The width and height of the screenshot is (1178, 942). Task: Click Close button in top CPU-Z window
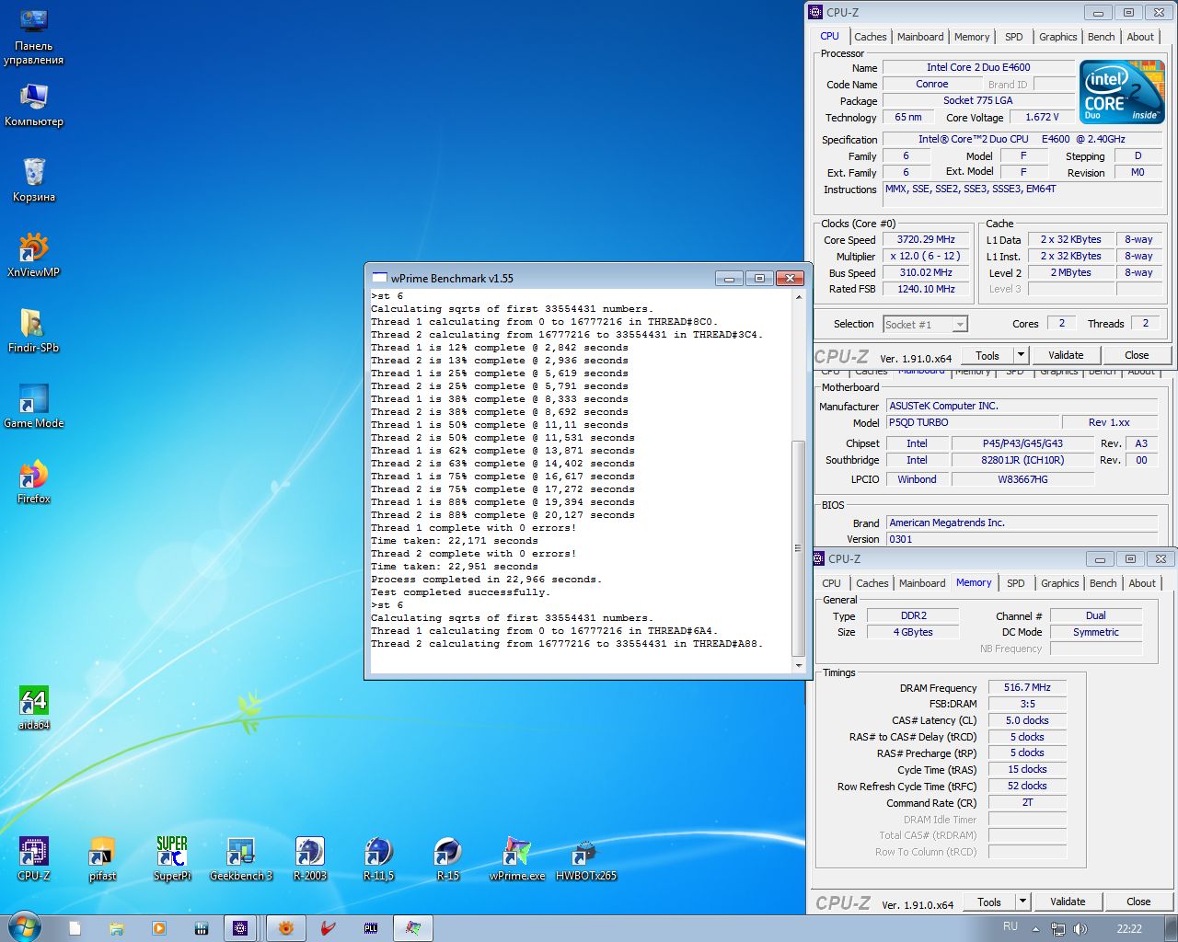click(1137, 355)
